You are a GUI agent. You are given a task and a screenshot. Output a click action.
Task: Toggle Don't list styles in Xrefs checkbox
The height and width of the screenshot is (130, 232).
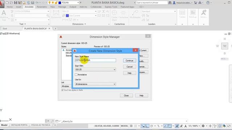pos(62,90)
